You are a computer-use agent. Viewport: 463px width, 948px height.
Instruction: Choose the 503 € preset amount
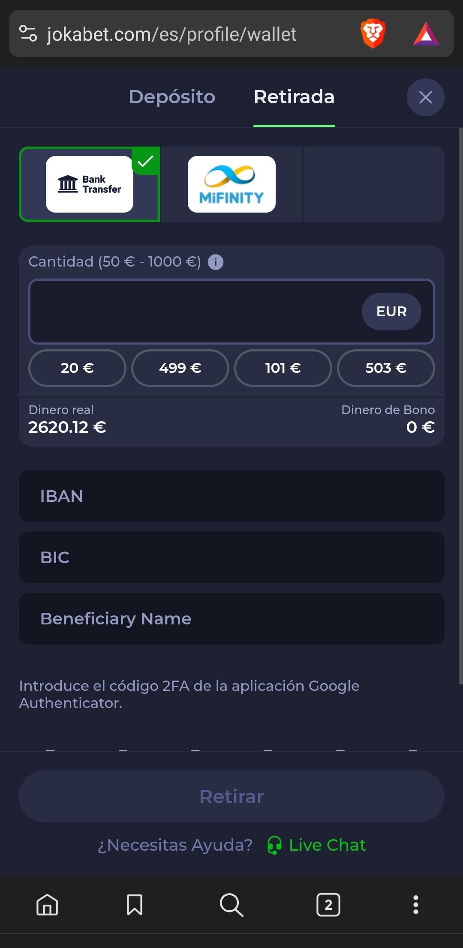(386, 368)
